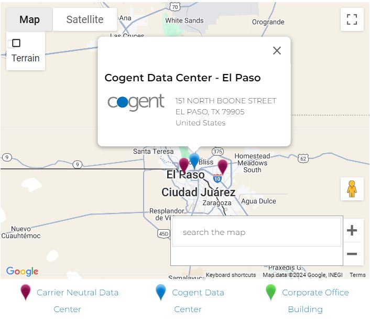Click the maroon pin west of El Paso

[x=183, y=165]
